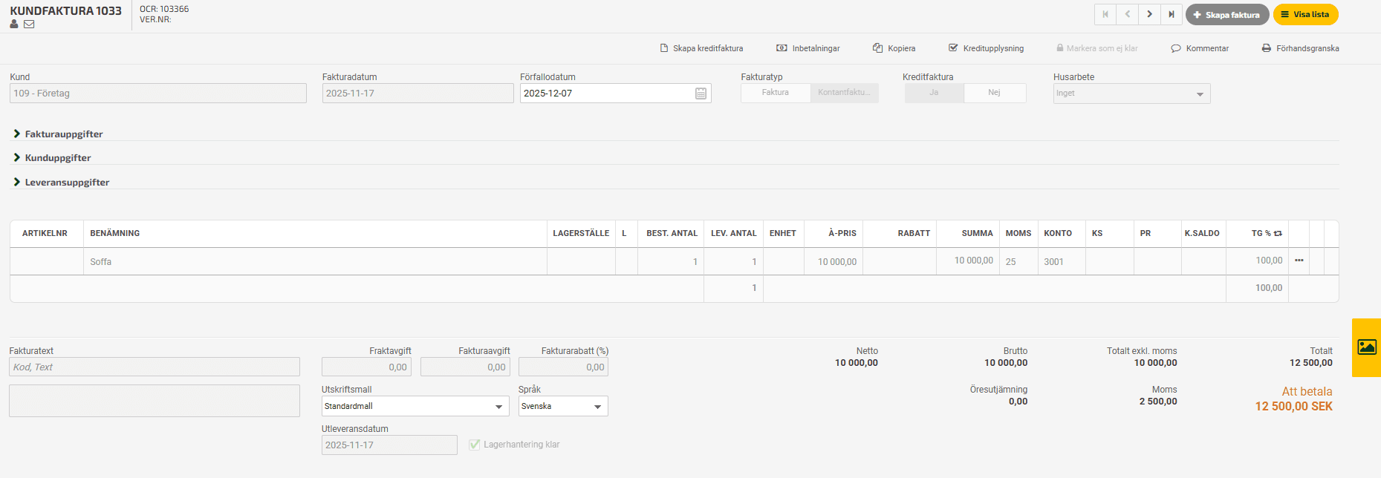
Task: Jump to the last invoice arrow
Action: pos(1172,14)
